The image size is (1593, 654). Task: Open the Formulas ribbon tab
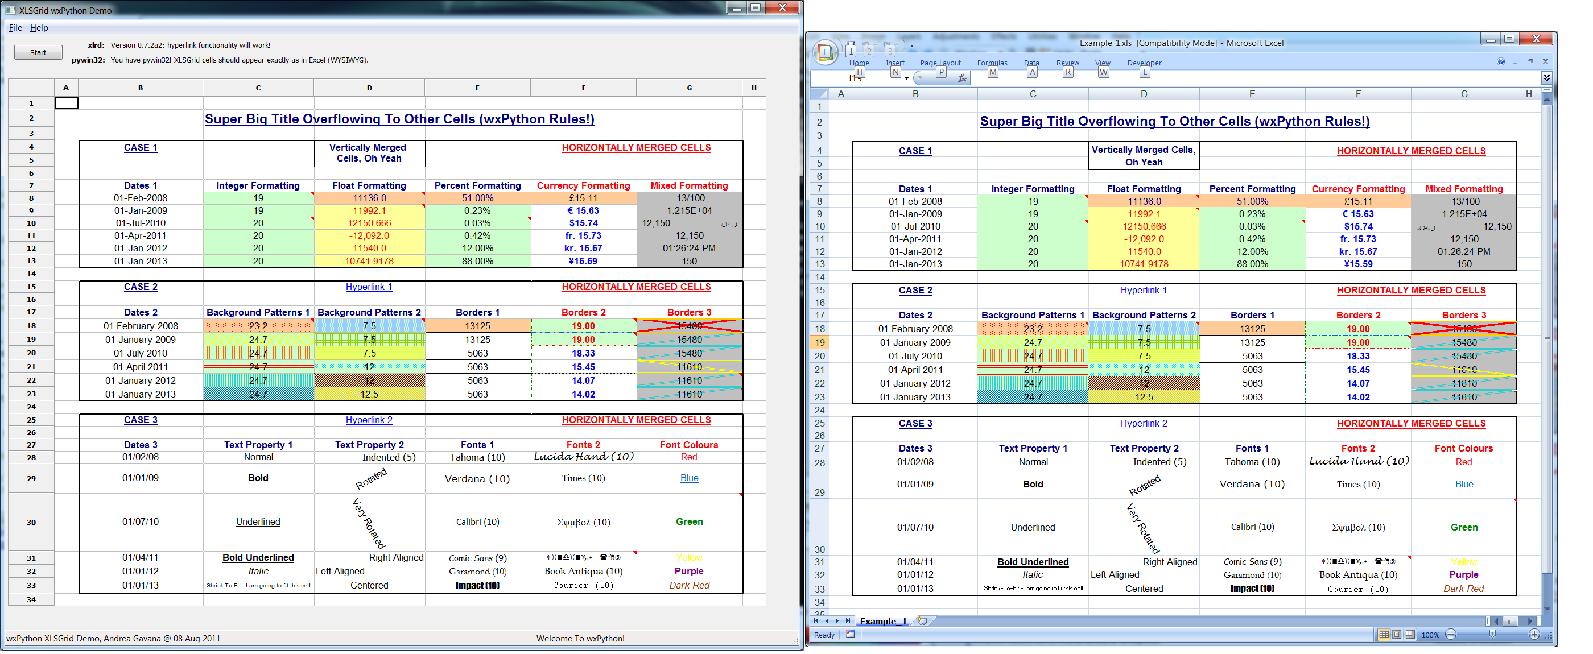[992, 63]
